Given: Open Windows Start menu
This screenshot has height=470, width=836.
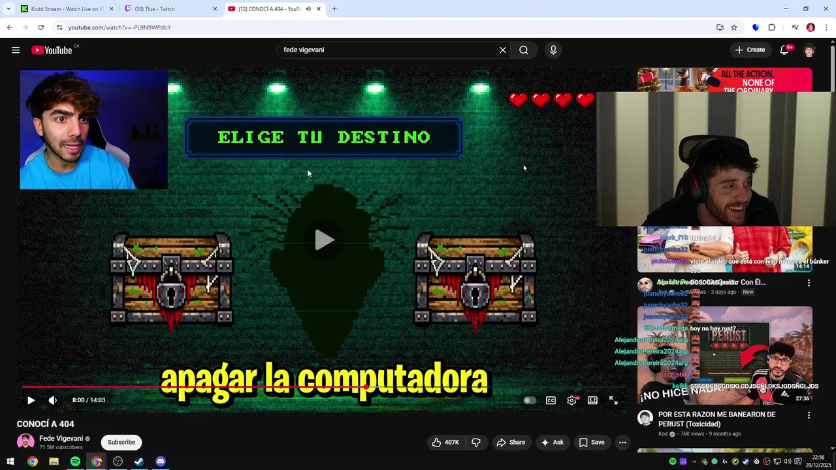Looking at the screenshot, I should click(10, 462).
